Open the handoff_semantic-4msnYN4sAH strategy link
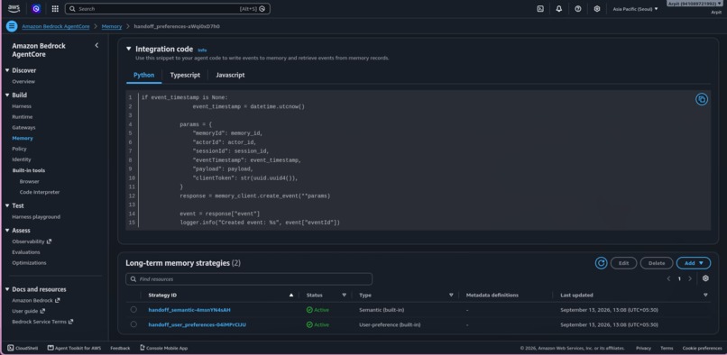This screenshot has width=727, height=355. click(189, 310)
